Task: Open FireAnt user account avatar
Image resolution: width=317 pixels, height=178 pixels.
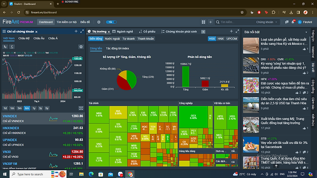Action: (300, 22)
